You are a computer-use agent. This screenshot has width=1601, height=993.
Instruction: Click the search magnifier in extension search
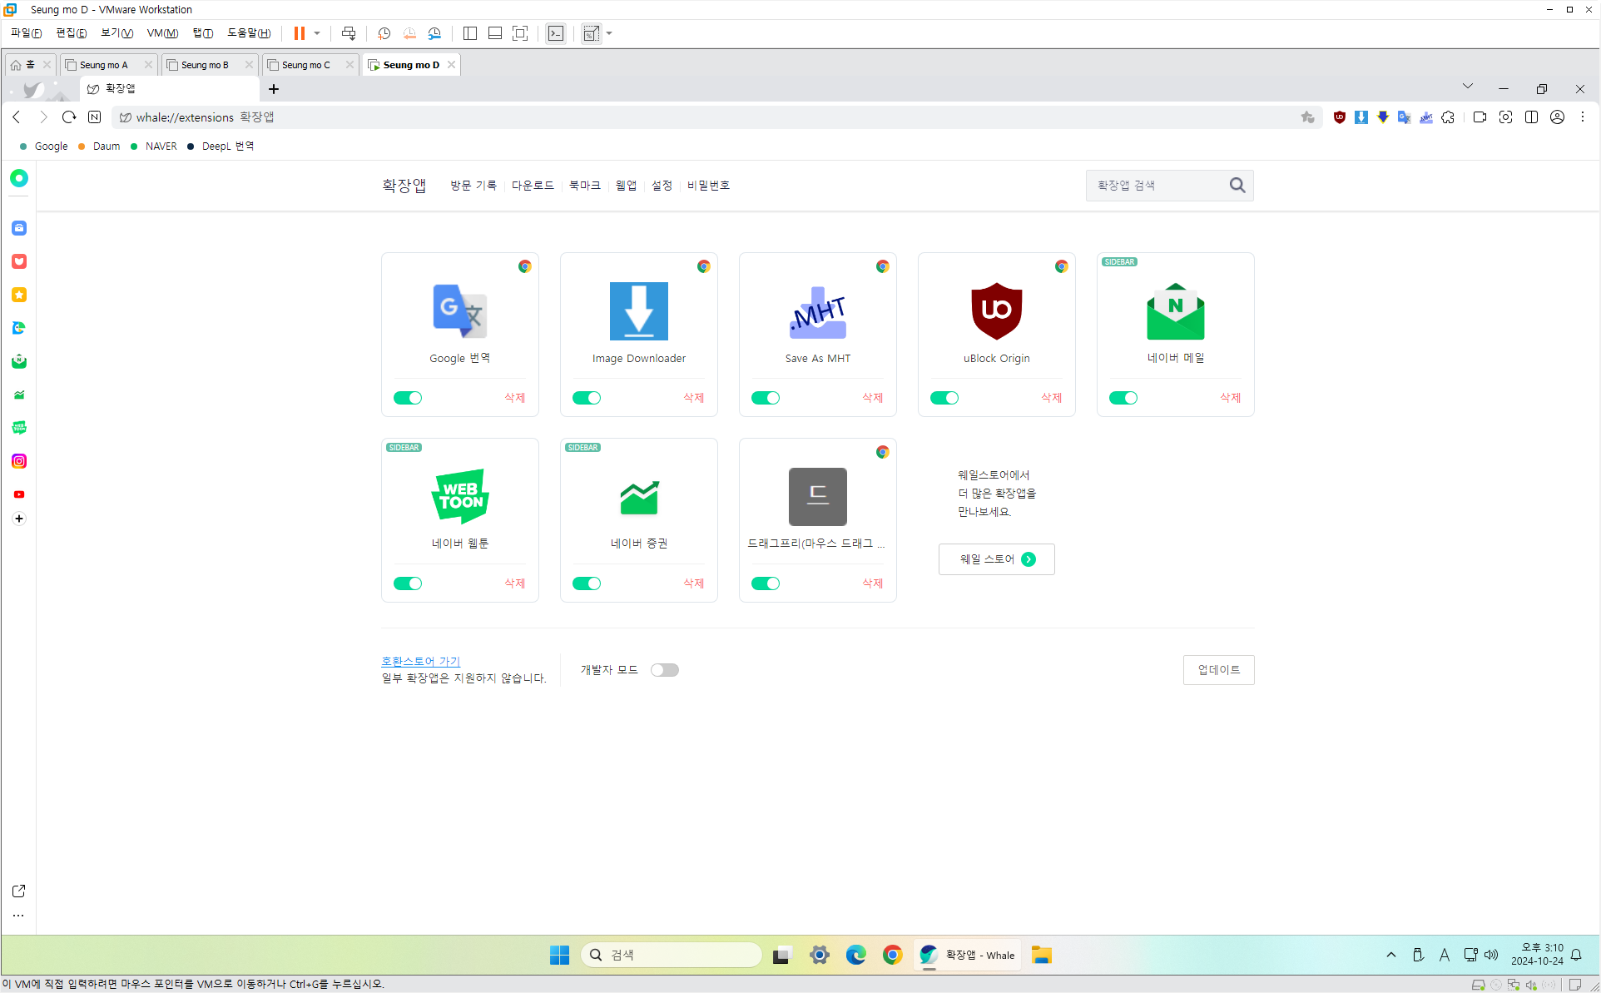click(1237, 186)
